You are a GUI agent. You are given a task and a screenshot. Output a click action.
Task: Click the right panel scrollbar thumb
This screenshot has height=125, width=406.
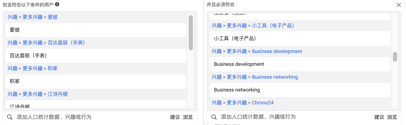pyautogui.click(x=395, y=57)
